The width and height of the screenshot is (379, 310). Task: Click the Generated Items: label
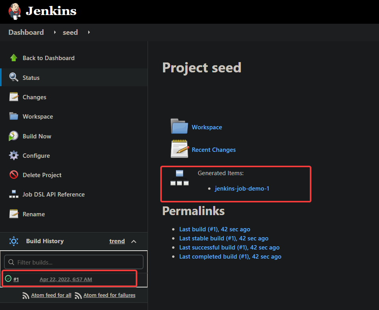tap(221, 173)
